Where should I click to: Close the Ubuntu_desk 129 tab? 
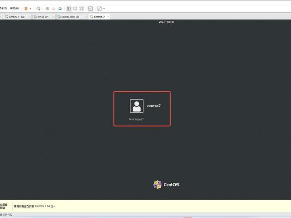85,17
